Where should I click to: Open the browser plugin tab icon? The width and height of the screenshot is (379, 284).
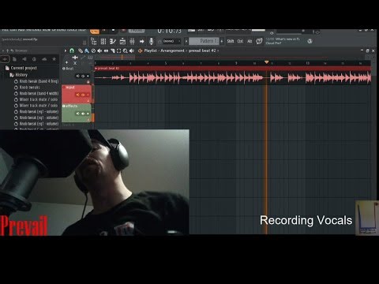(x=24, y=59)
